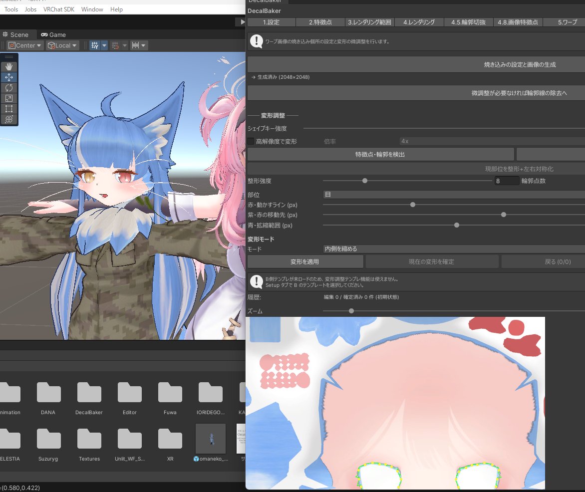585x492 pixels.
Task: Adjust the 青・拡縮範囲 slider handle
Action: (457, 226)
